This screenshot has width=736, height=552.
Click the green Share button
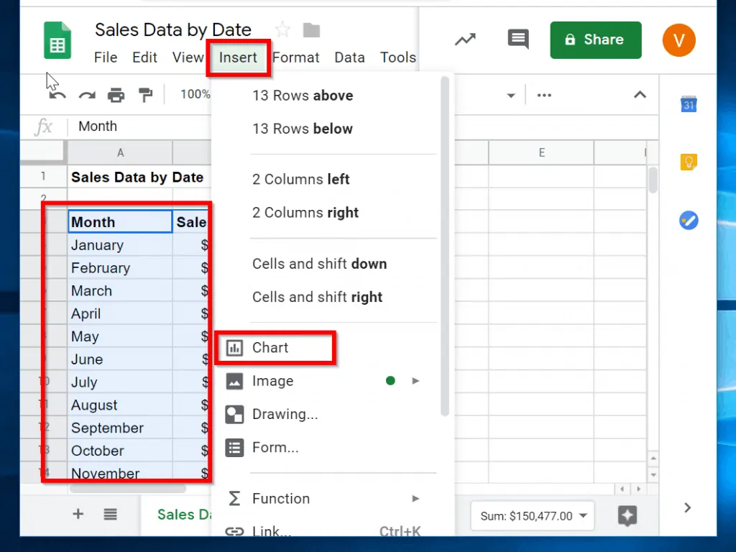(x=595, y=40)
